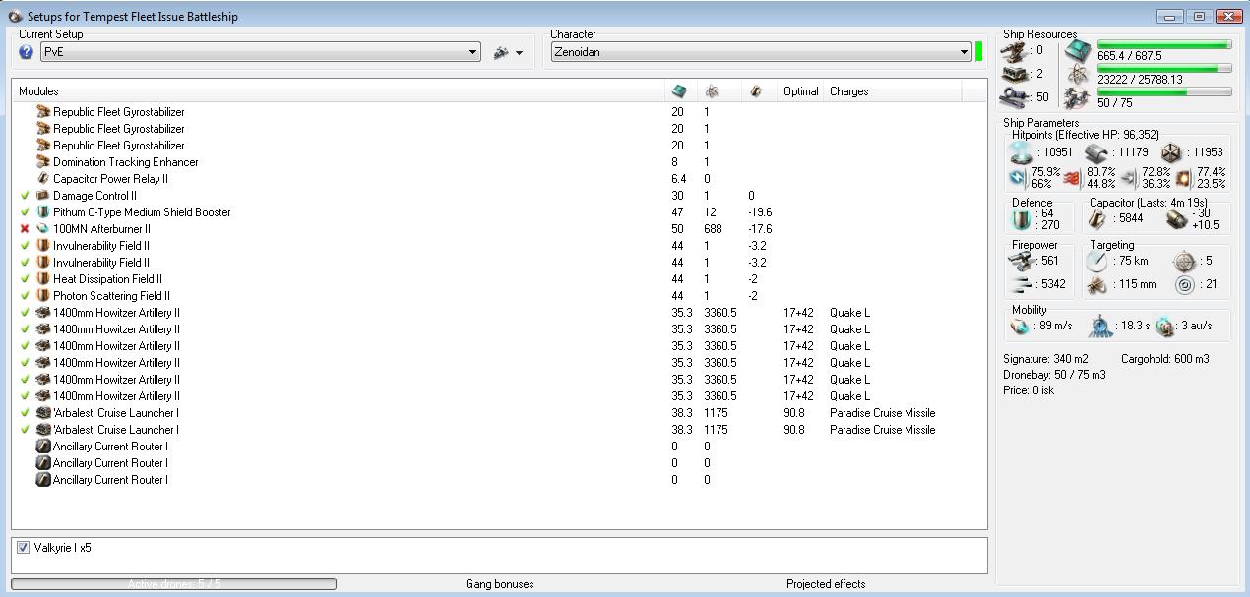This screenshot has height=597, width=1250.
Task: Click the turret DPS icon showing 561
Action: point(1023,261)
